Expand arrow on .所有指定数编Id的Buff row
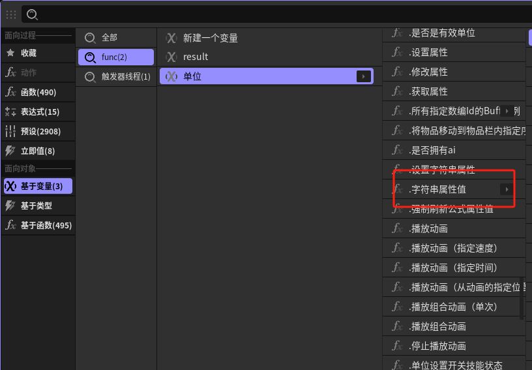The image size is (532, 370). pos(507,111)
